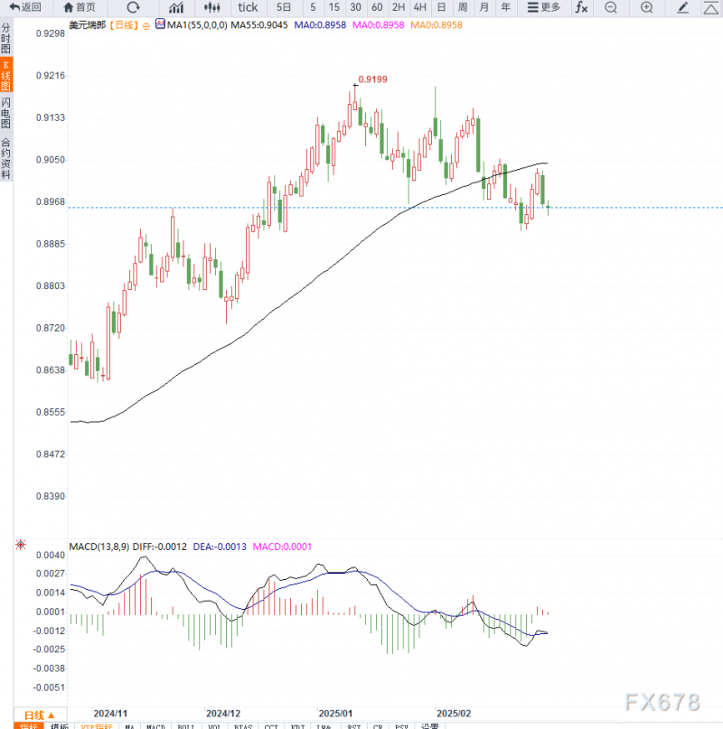Select the 指标 bottom tab
This screenshot has height=729, width=723.
point(29,725)
